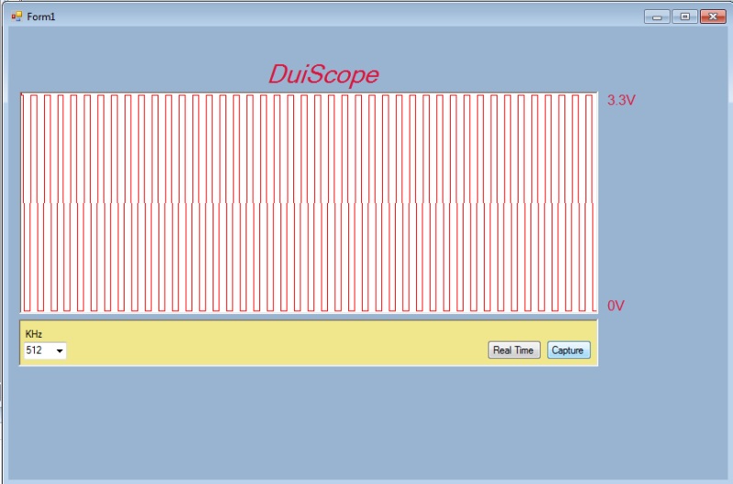
Task: Click the 3.3V voltage label
Action: (x=621, y=101)
